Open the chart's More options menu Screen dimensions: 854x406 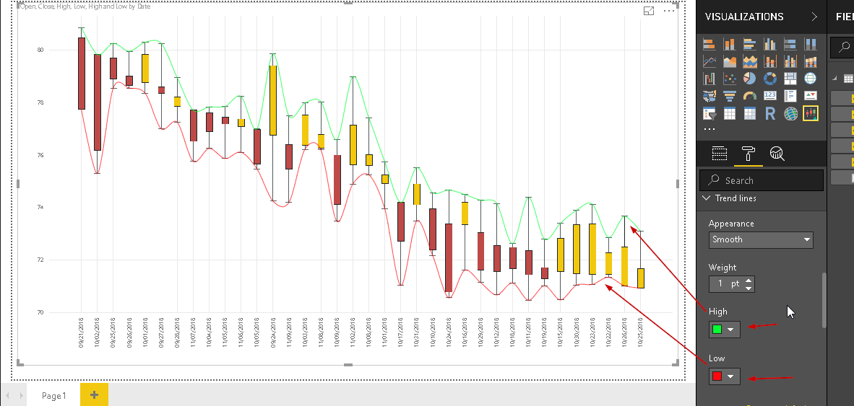click(669, 11)
